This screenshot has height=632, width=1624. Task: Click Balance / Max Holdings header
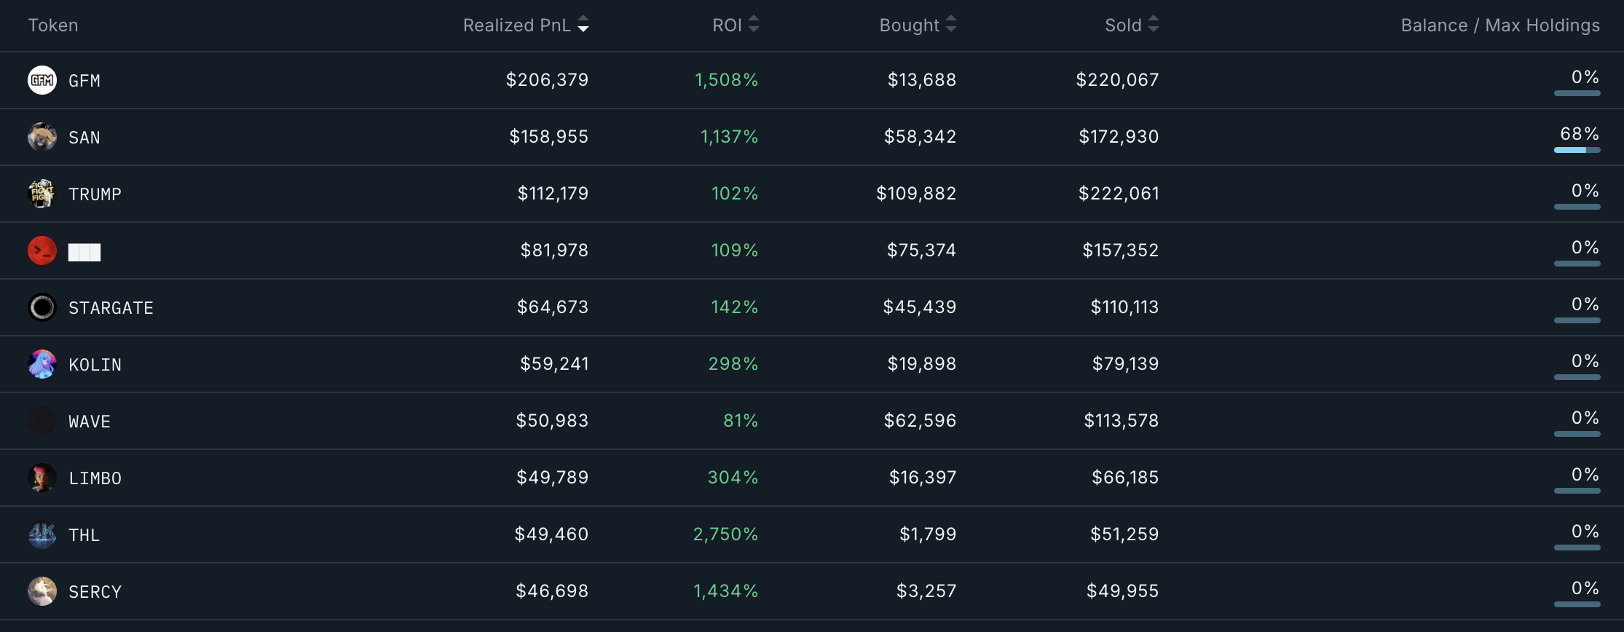click(x=1500, y=25)
